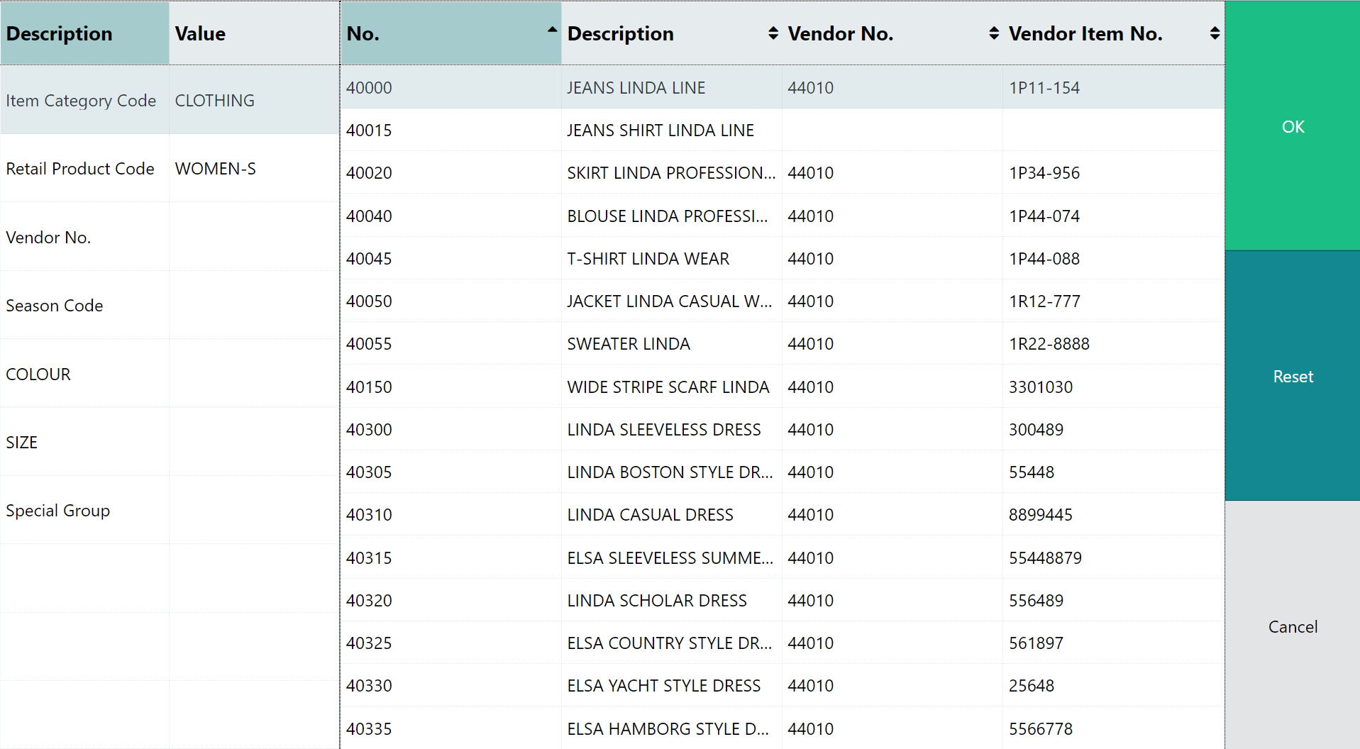This screenshot has width=1360, height=749.
Task: Select the Item Category Code filter row
Action: coord(170,100)
